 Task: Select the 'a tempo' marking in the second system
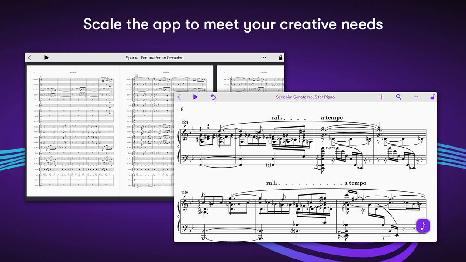click(355, 183)
